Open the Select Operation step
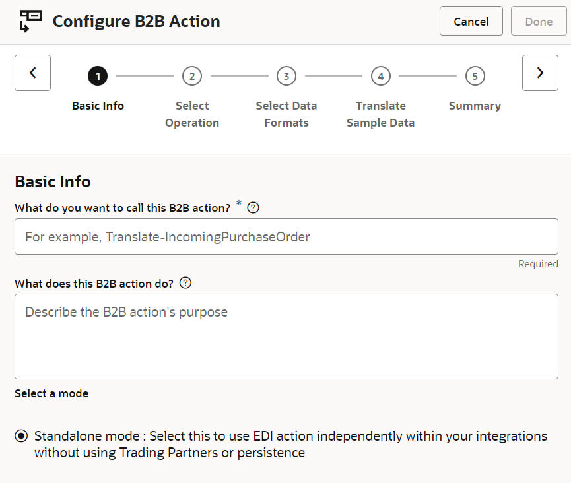Screen dimensions: 571x483 192,114
